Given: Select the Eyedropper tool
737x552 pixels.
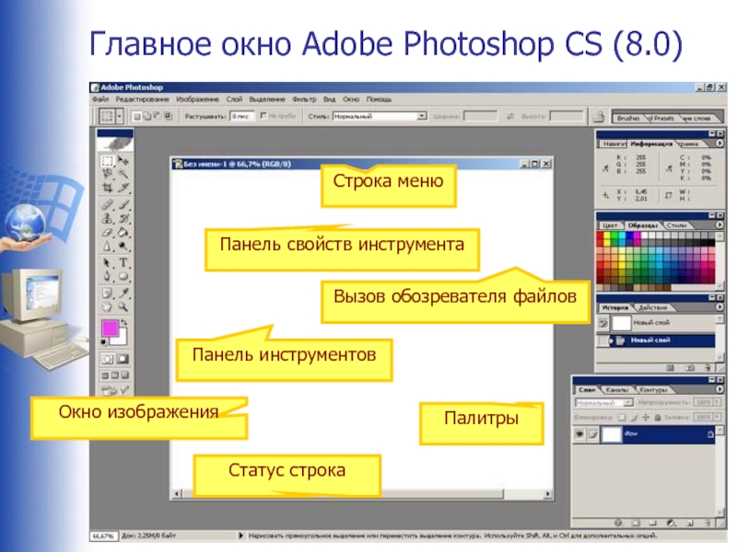Looking at the screenshot, I should tap(123, 293).
